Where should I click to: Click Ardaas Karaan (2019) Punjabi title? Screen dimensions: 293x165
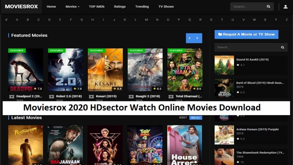(x=257, y=129)
